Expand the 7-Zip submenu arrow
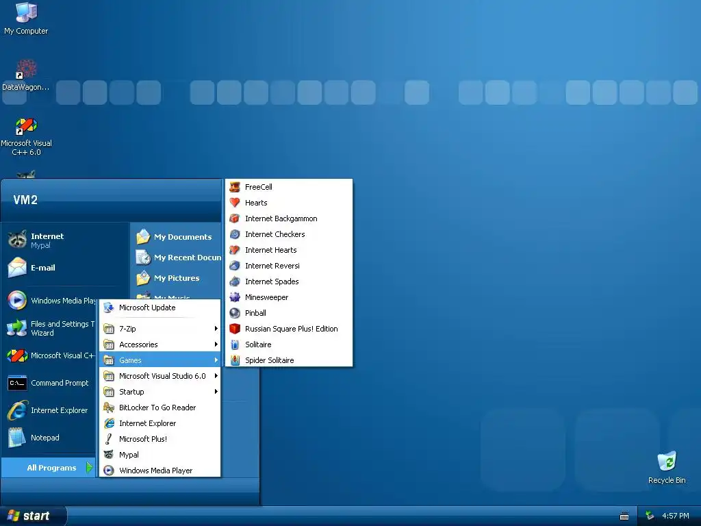This screenshot has height=526, width=701. tap(216, 329)
